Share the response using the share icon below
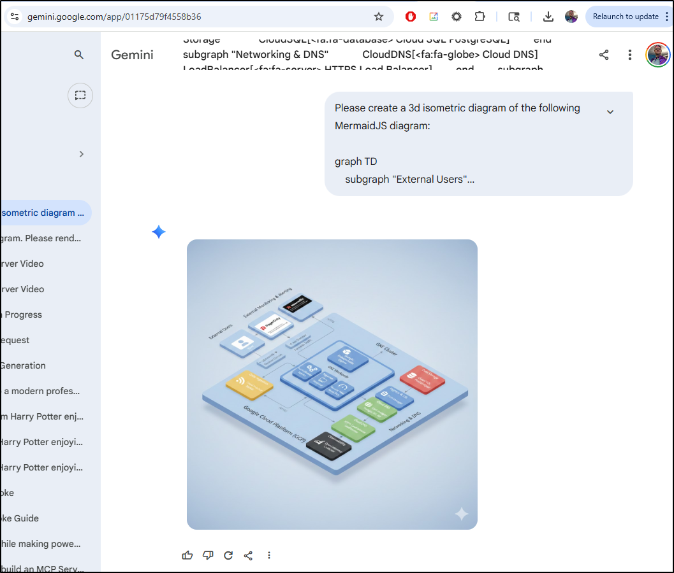 (249, 555)
